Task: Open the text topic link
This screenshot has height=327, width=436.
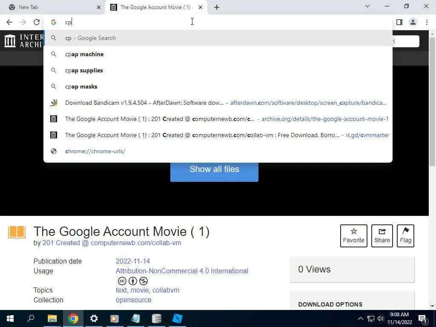Action: [x=121, y=290]
